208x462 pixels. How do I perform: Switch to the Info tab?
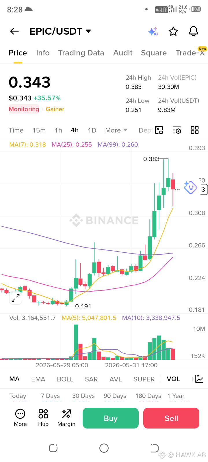click(43, 53)
